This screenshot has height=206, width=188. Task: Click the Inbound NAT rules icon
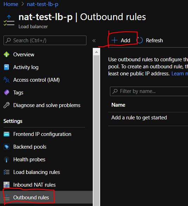(6, 185)
